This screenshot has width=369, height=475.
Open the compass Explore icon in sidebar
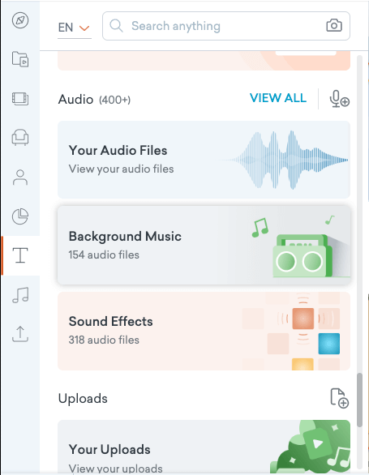coord(20,20)
